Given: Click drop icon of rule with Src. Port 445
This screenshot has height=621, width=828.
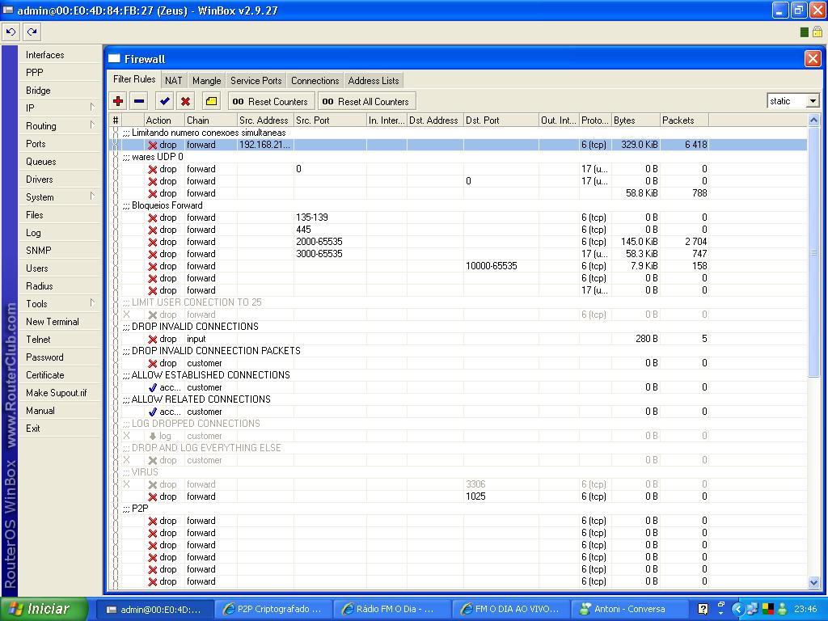Looking at the screenshot, I should click(x=153, y=230).
